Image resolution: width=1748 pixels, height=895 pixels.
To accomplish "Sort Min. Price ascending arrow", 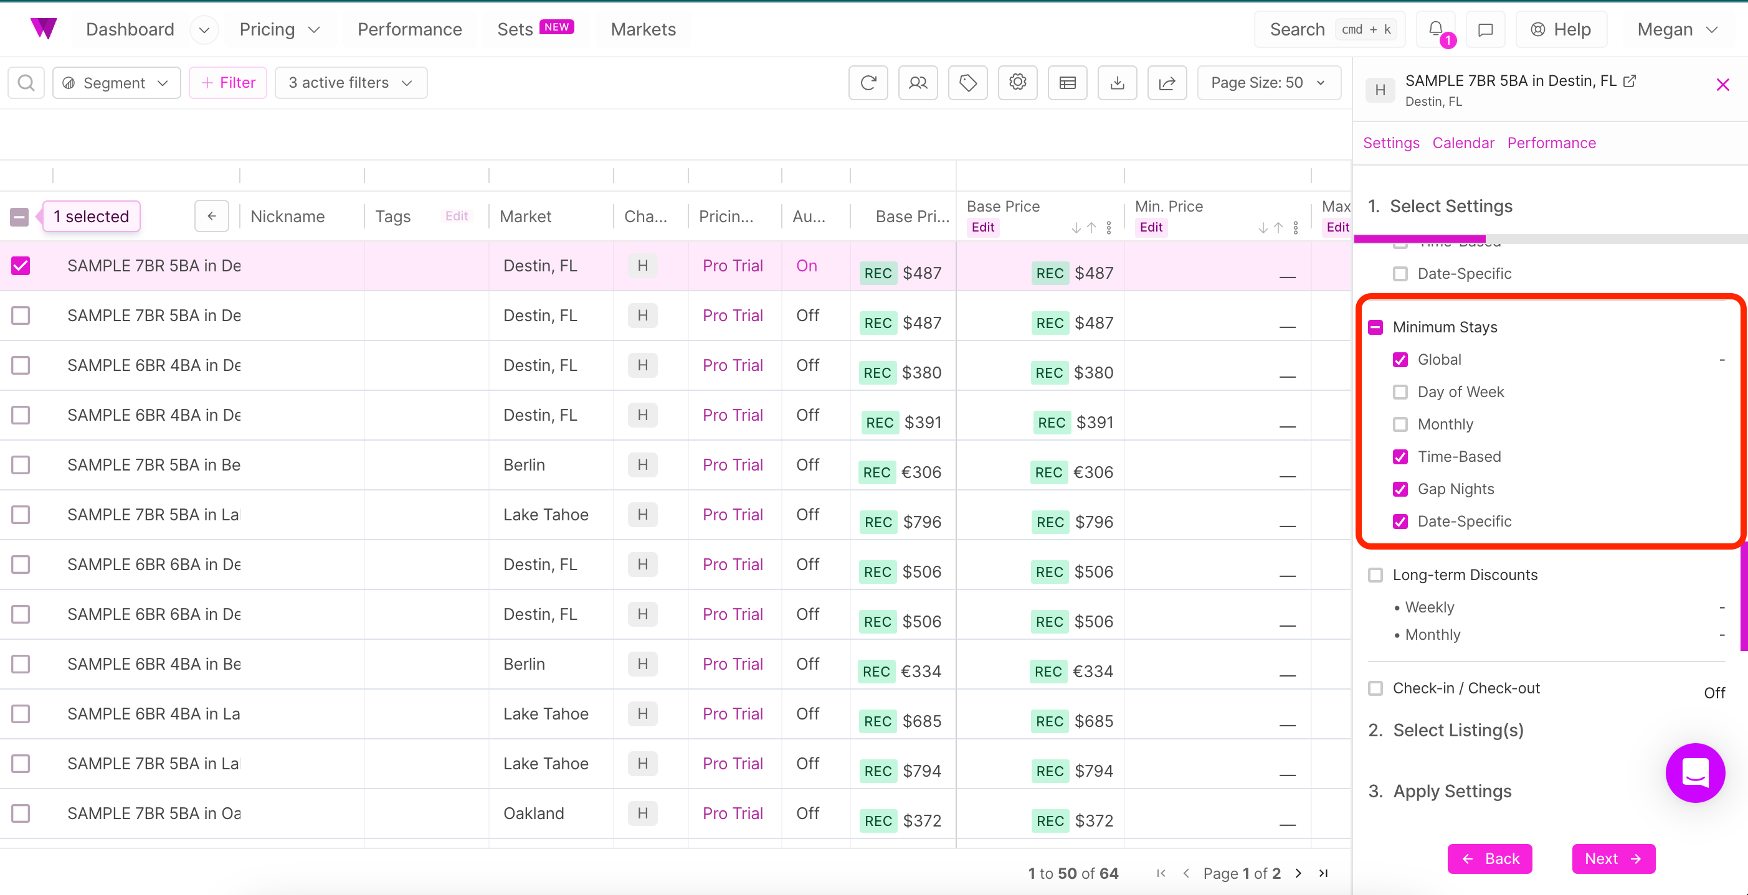I will [1278, 228].
